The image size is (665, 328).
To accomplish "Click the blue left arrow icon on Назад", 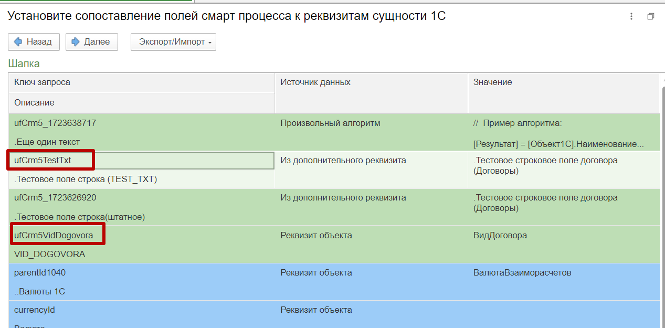I will pos(18,42).
